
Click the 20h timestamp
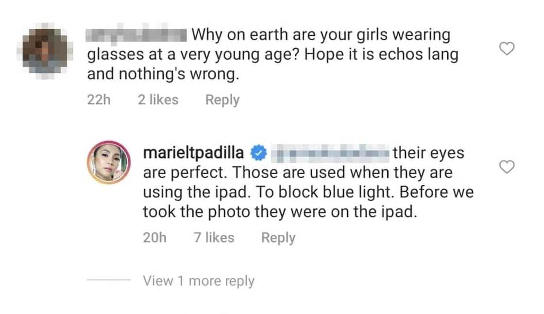click(154, 238)
